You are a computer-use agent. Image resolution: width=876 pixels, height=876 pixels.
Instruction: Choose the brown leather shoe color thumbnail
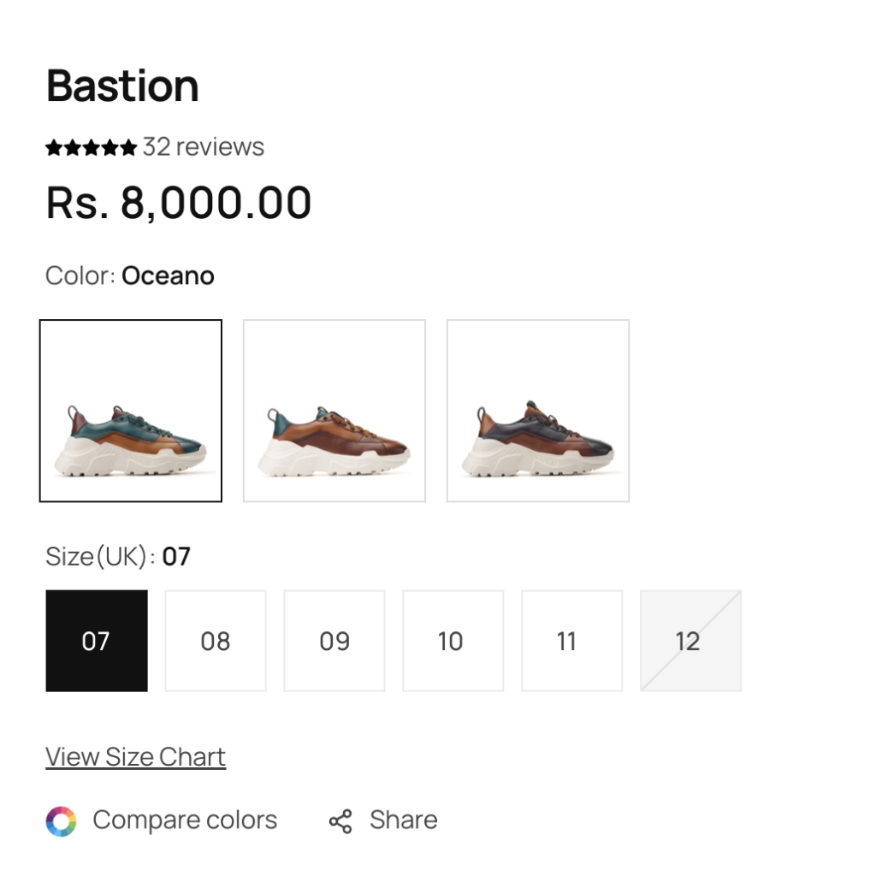pyautogui.click(x=334, y=411)
